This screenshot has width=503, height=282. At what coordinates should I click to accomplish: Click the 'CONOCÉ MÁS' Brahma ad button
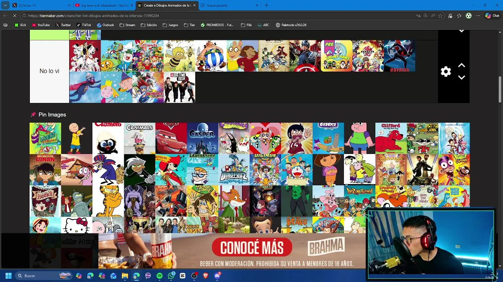(252, 248)
